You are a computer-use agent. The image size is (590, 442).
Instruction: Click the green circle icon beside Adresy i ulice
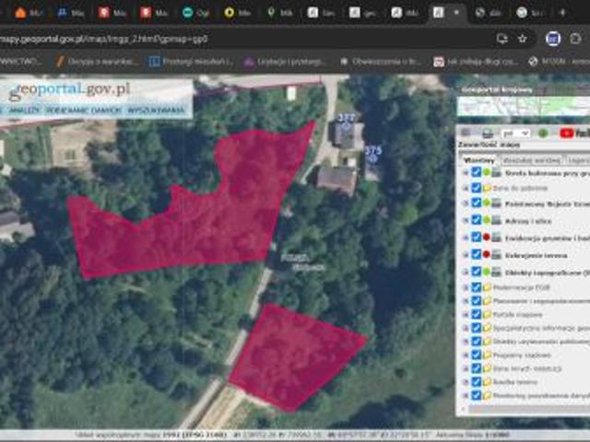[x=487, y=220]
